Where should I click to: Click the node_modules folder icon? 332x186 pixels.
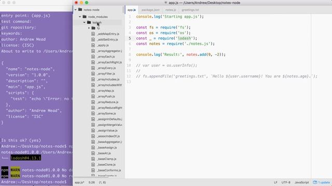point(85,17)
